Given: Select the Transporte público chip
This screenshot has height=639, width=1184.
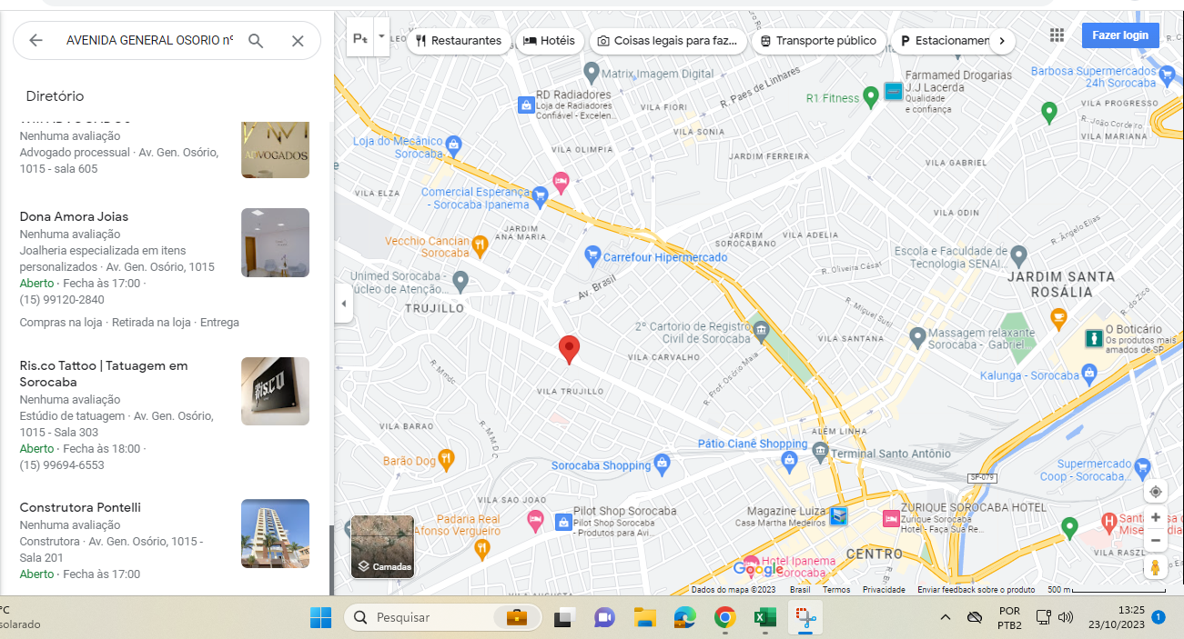Looking at the screenshot, I should [818, 41].
